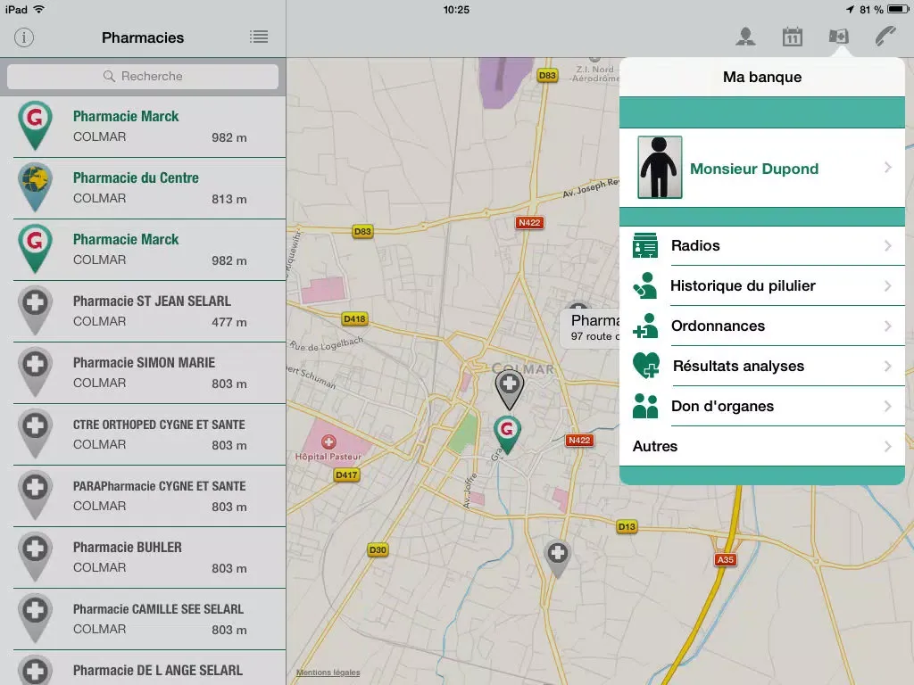914x685 pixels.
Task: Open Historique du pilulier entry
Action: [x=762, y=285]
